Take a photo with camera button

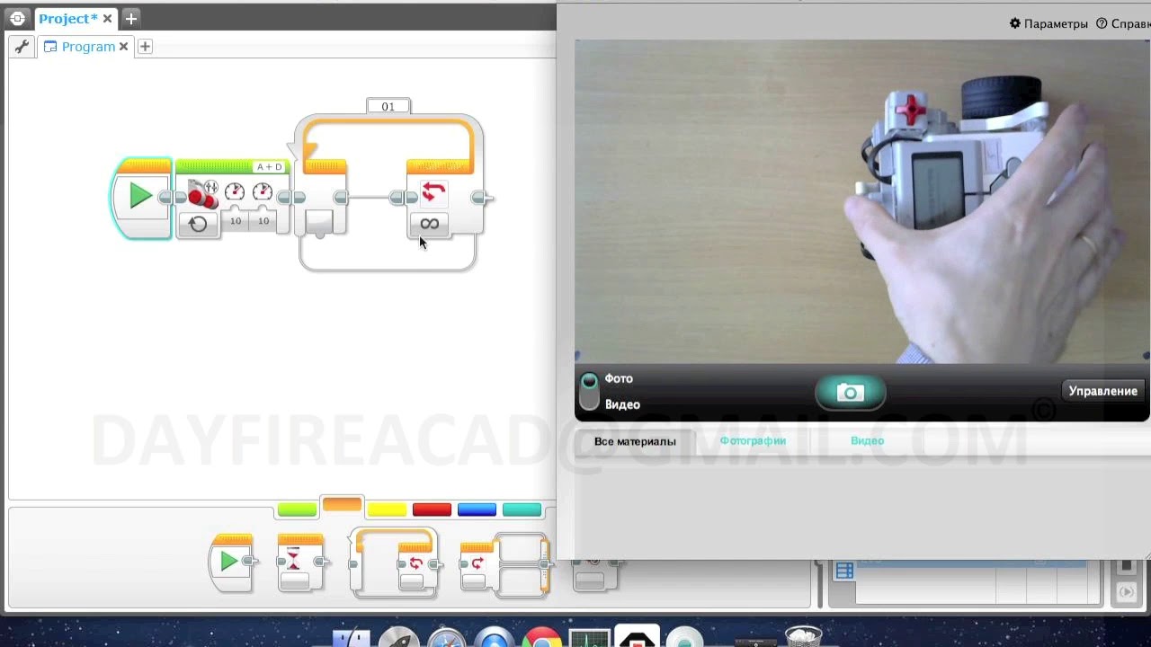(x=850, y=393)
